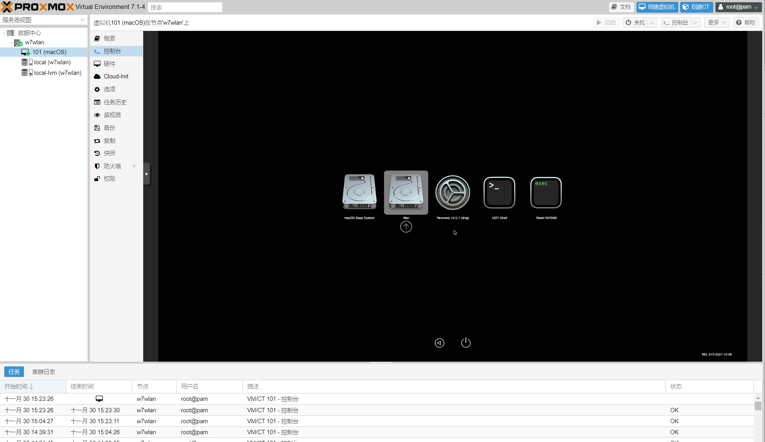Select the Mac disk boot entry
765x442 pixels.
pos(406,192)
